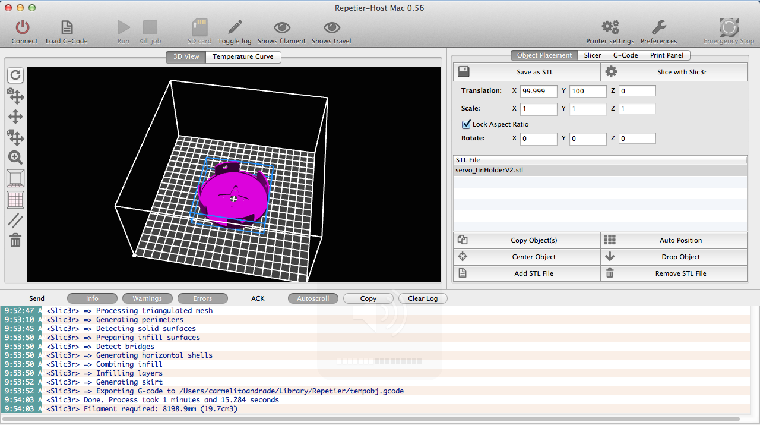Toggle the Info log filter
Viewport: 760px width, 425px height.
point(92,298)
